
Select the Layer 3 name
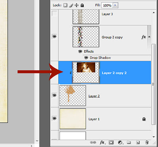[x=107, y=14]
